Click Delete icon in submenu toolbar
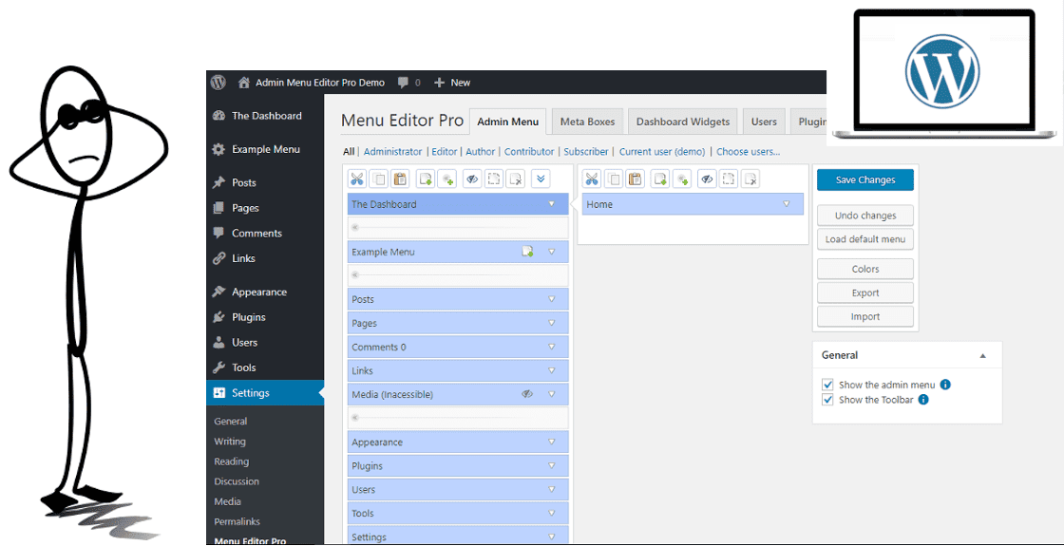 pos(750,179)
